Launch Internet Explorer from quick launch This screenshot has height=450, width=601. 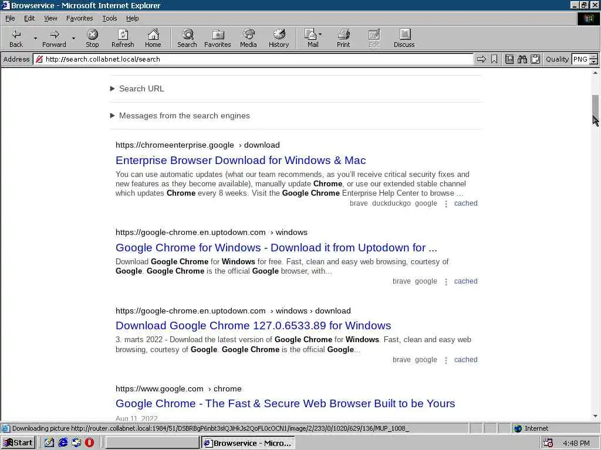[62, 443]
